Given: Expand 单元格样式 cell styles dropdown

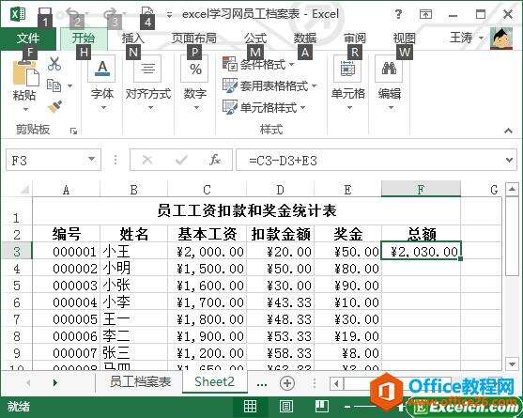Looking at the screenshot, I should [x=303, y=107].
